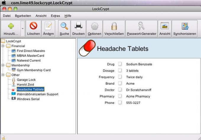The width and height of the screenshot is (201, 140).
Task: Click the Membership folder icon
Action: pyautogui.click(x=8, y=65)
